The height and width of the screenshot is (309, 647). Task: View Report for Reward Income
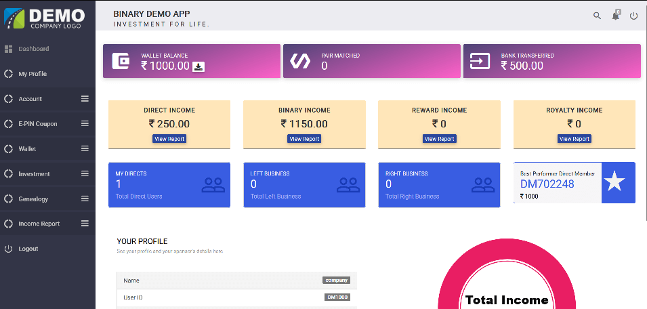440,139
